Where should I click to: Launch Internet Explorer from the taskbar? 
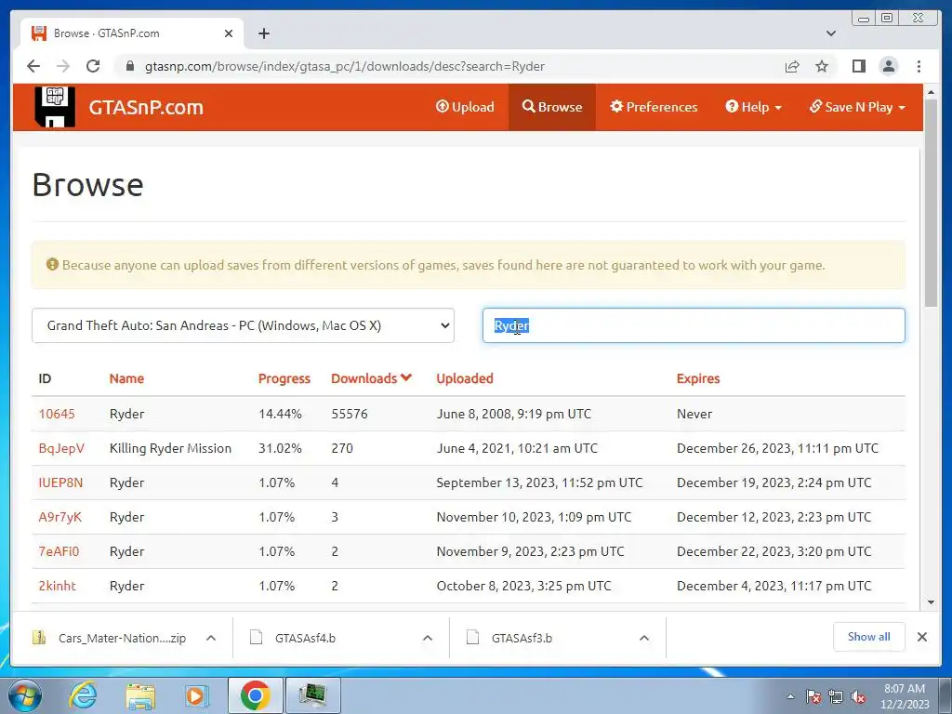(82, 695)
